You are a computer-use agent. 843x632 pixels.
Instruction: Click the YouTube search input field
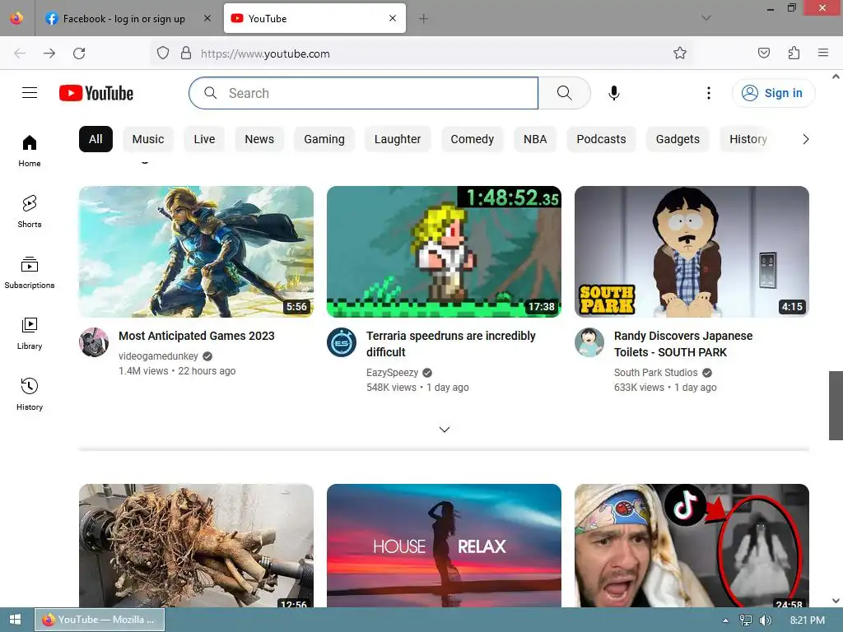[363, 93]
